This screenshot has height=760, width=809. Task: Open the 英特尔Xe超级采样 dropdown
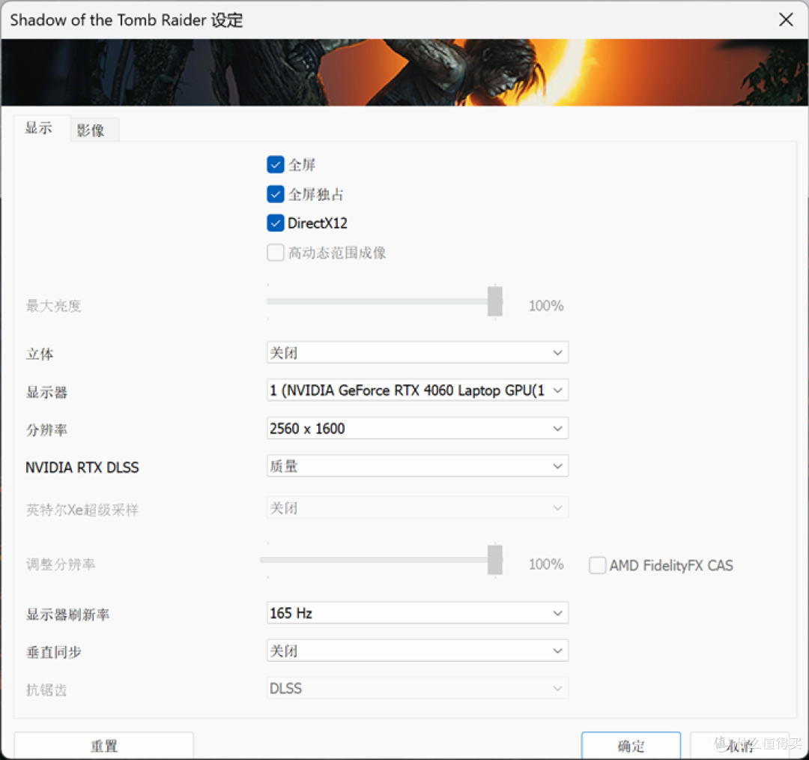(x=417, y=508)
